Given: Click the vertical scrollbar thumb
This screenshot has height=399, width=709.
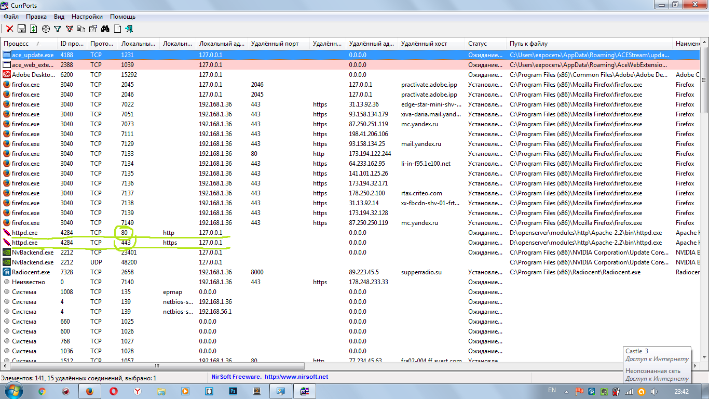Looking at the screenshot, I should pyautogui.click(x=704, y=79).
